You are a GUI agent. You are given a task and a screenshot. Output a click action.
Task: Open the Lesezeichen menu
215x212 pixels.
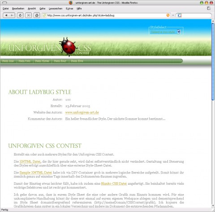56,9
